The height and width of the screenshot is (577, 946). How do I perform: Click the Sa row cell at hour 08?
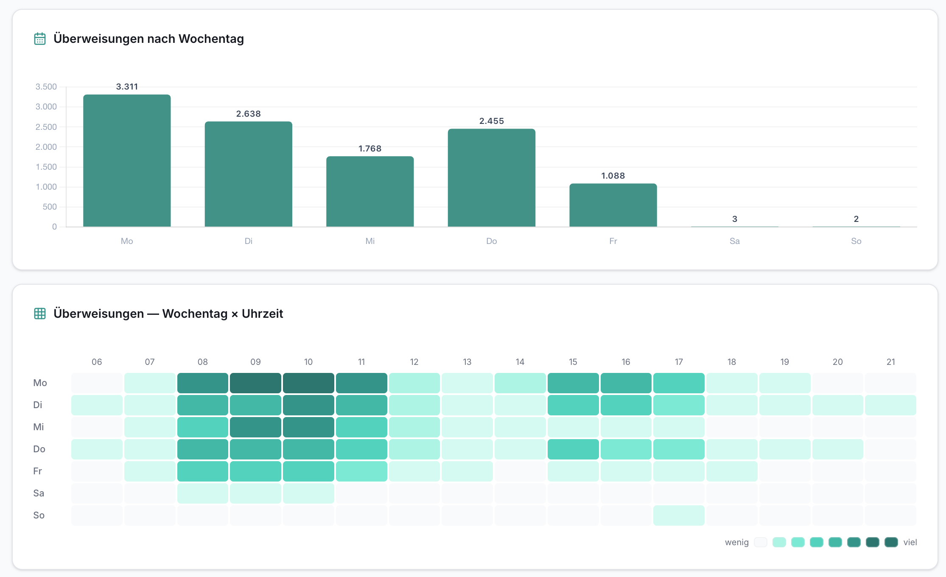point(203,493)
